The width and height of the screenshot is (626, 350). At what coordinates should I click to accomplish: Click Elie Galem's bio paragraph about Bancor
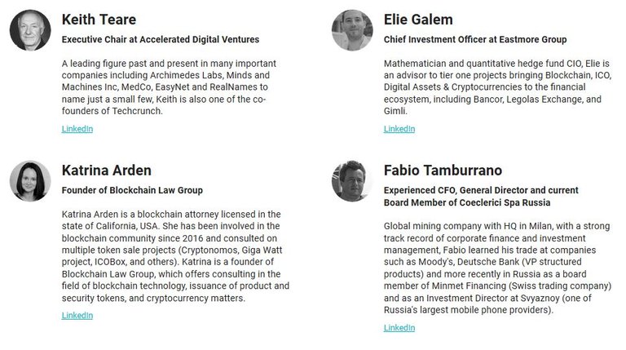coord(497,87)
